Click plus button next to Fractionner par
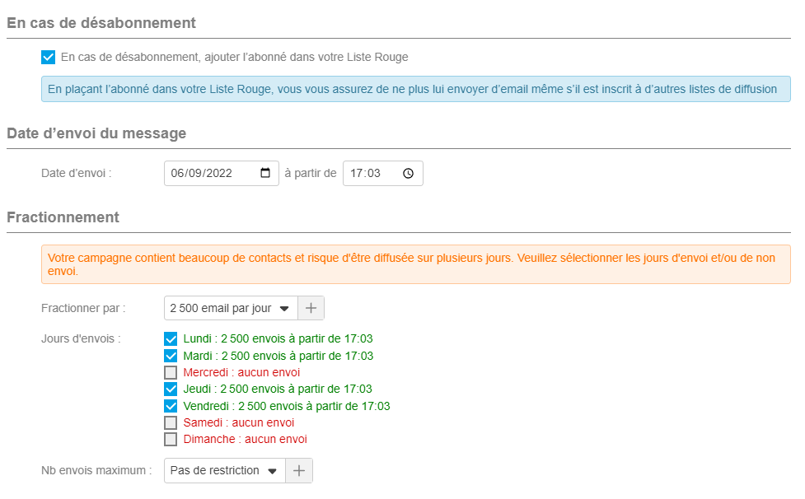Image resolution: width=805 pixels, height=499 pixels. 311,308
